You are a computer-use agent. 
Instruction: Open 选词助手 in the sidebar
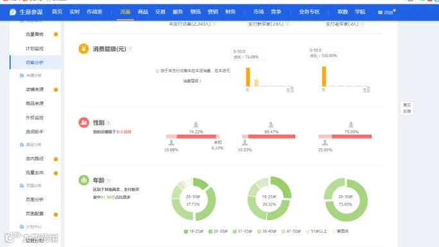tap(35, 132)
